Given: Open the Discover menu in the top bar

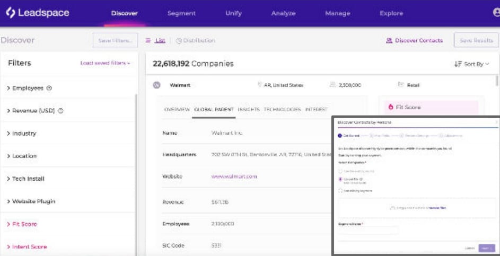Looking at the screenshot, I should pyautogui.click(x=125, y=13).
